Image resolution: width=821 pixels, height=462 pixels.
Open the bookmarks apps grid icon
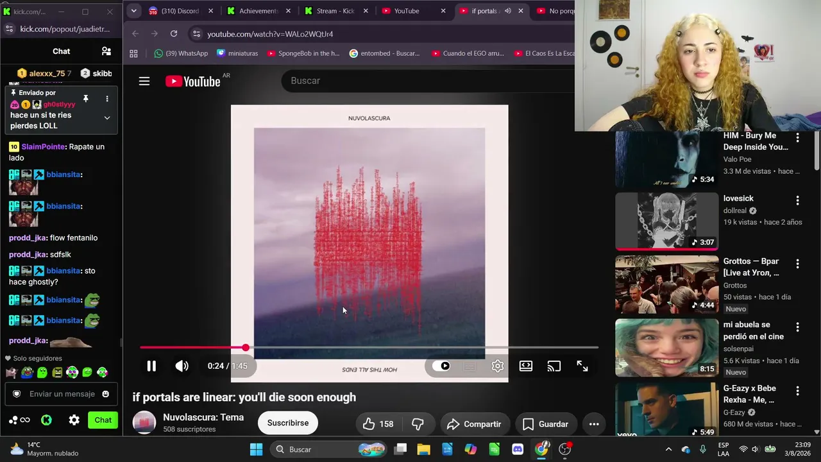point(134,53)
